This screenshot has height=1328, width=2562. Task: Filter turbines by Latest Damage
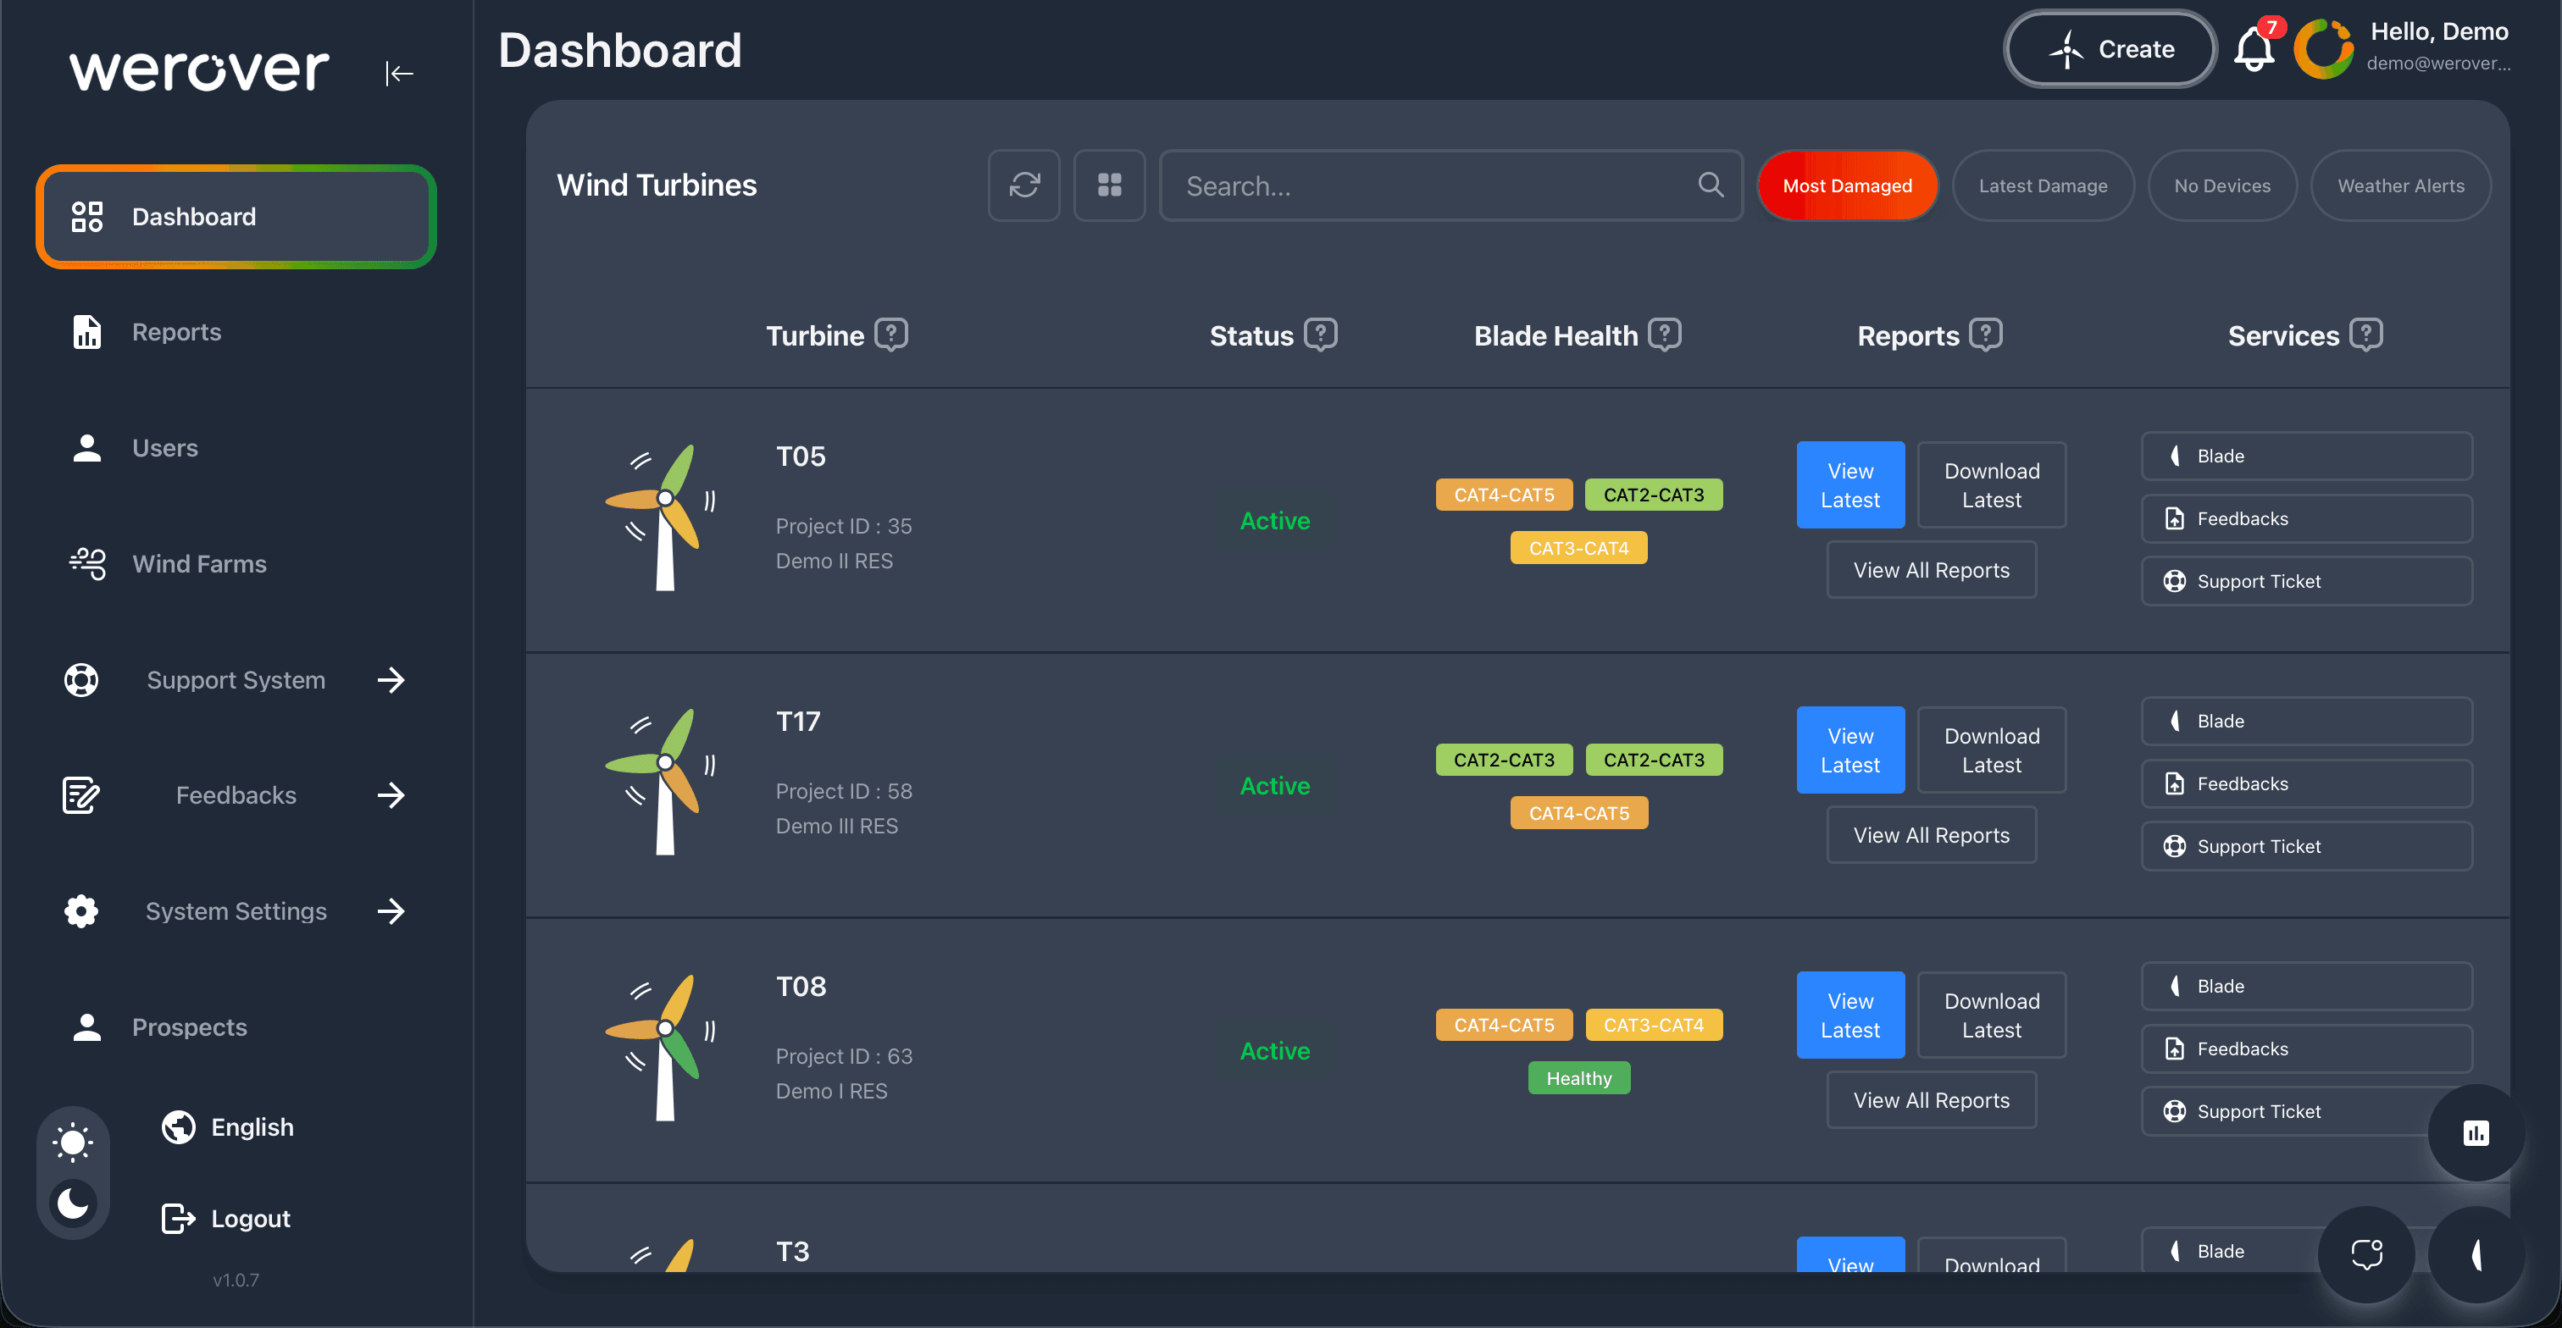click(2043, 185)
